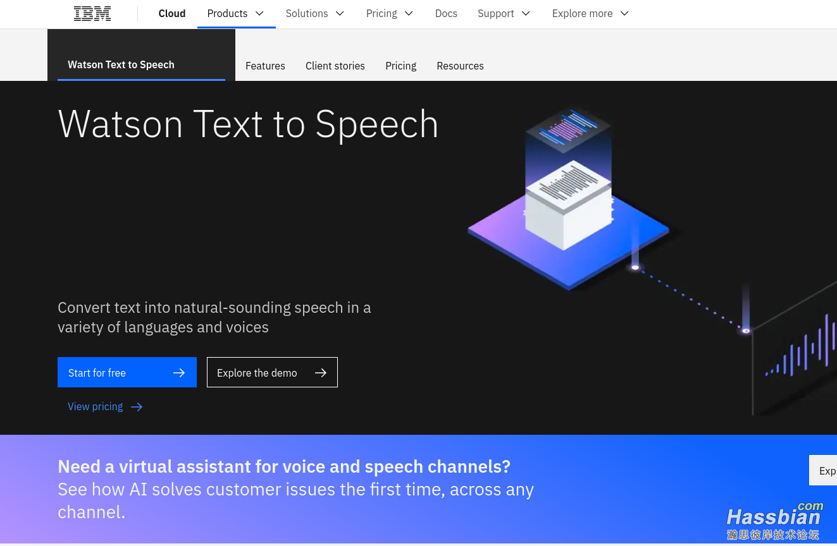Image resolution: width=837 pixels, height=546 pixels.
Task: Click the arrow icon in Explore the demo
Action: click(x=321, y=373)
